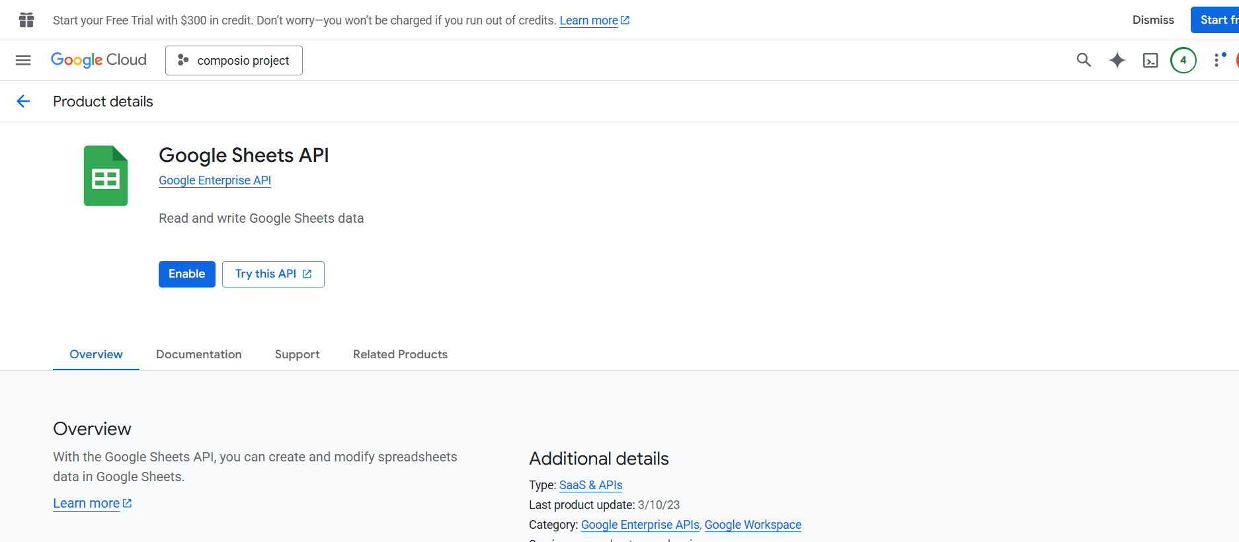Screen dimensions: 1239x542
Task: Select the Overview tab
Action: (x=96, y=354)
